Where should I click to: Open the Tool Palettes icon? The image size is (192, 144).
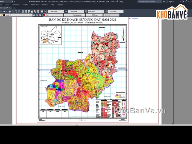(x=29, y=12)
